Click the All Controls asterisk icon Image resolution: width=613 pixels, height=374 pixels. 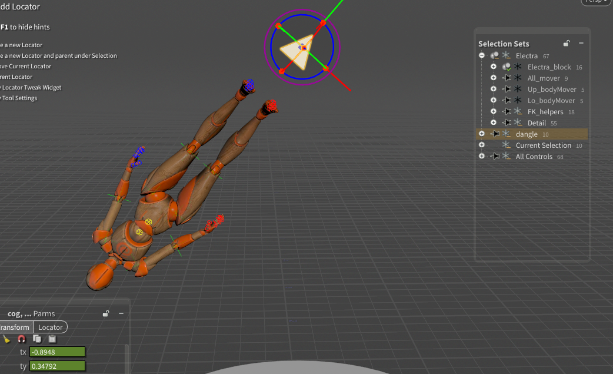pos(507,155)
